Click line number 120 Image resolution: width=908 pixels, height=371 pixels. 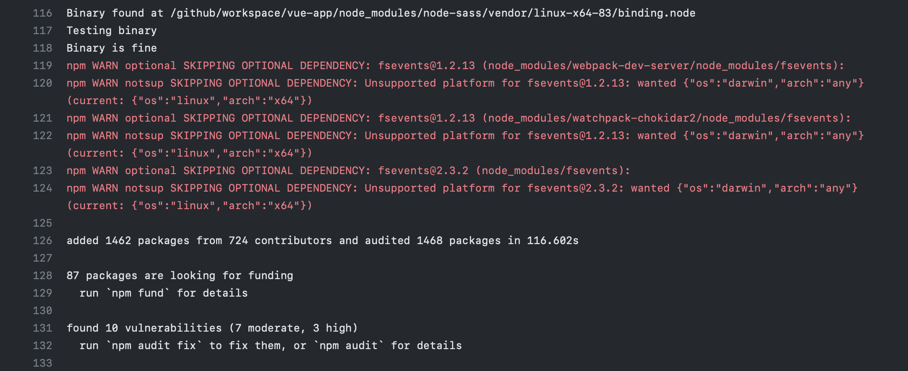point(42,83)
